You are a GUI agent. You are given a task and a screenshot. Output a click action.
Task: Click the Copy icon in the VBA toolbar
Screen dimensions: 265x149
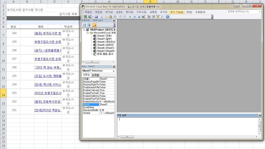click(106, 17)
